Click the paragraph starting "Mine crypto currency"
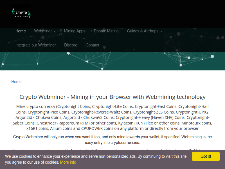Viewport: 225px width, 169px height. (x=112, y=117)
